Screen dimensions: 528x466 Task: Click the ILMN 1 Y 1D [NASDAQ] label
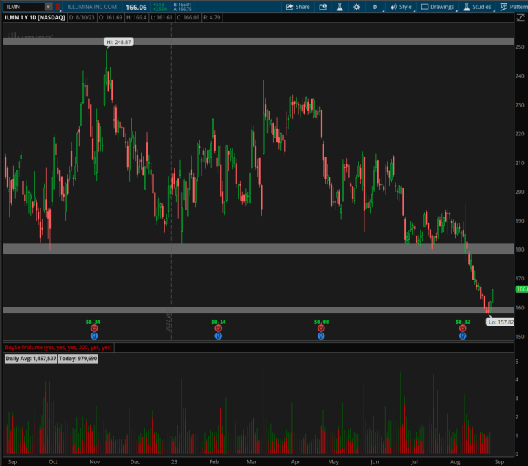(x=34, y=17)
